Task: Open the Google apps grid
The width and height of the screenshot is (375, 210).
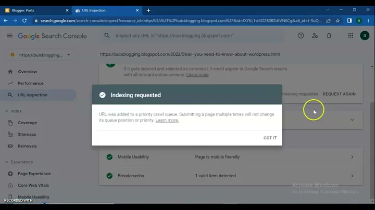Action: [351, 35]
